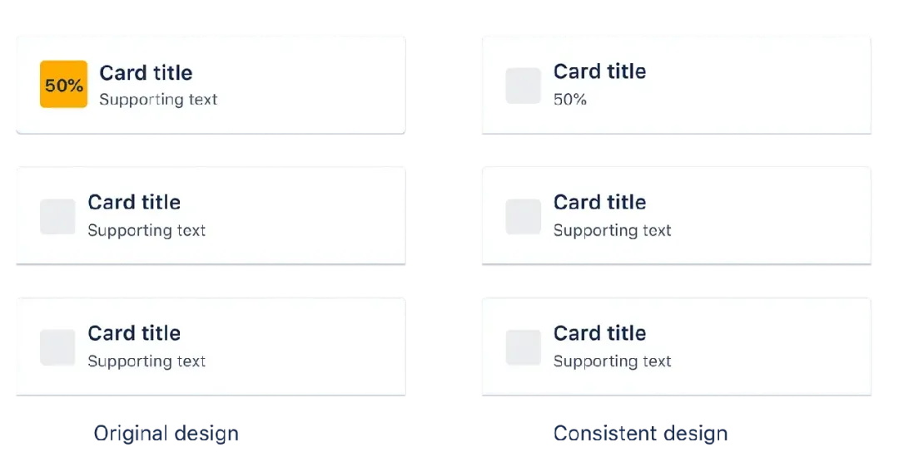Image resolution: width=899 pixels, height=462 pixels.
Task: Click Supporting text in second original card
Action: (147, 231)
